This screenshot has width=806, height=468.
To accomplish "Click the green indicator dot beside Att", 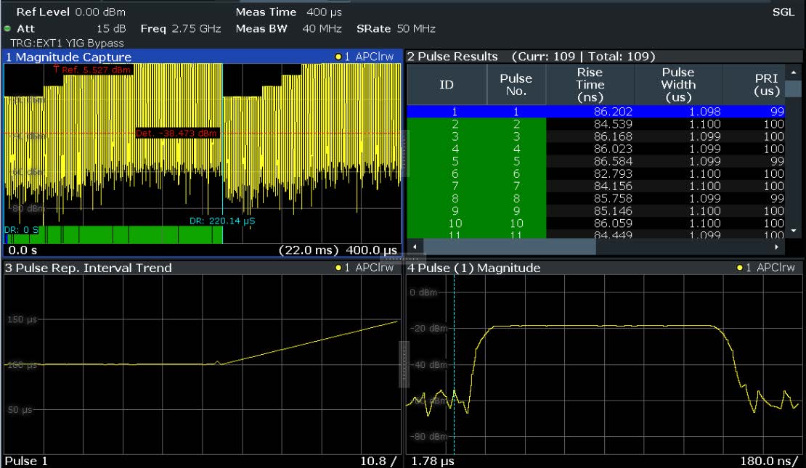I will pos(7,28).
